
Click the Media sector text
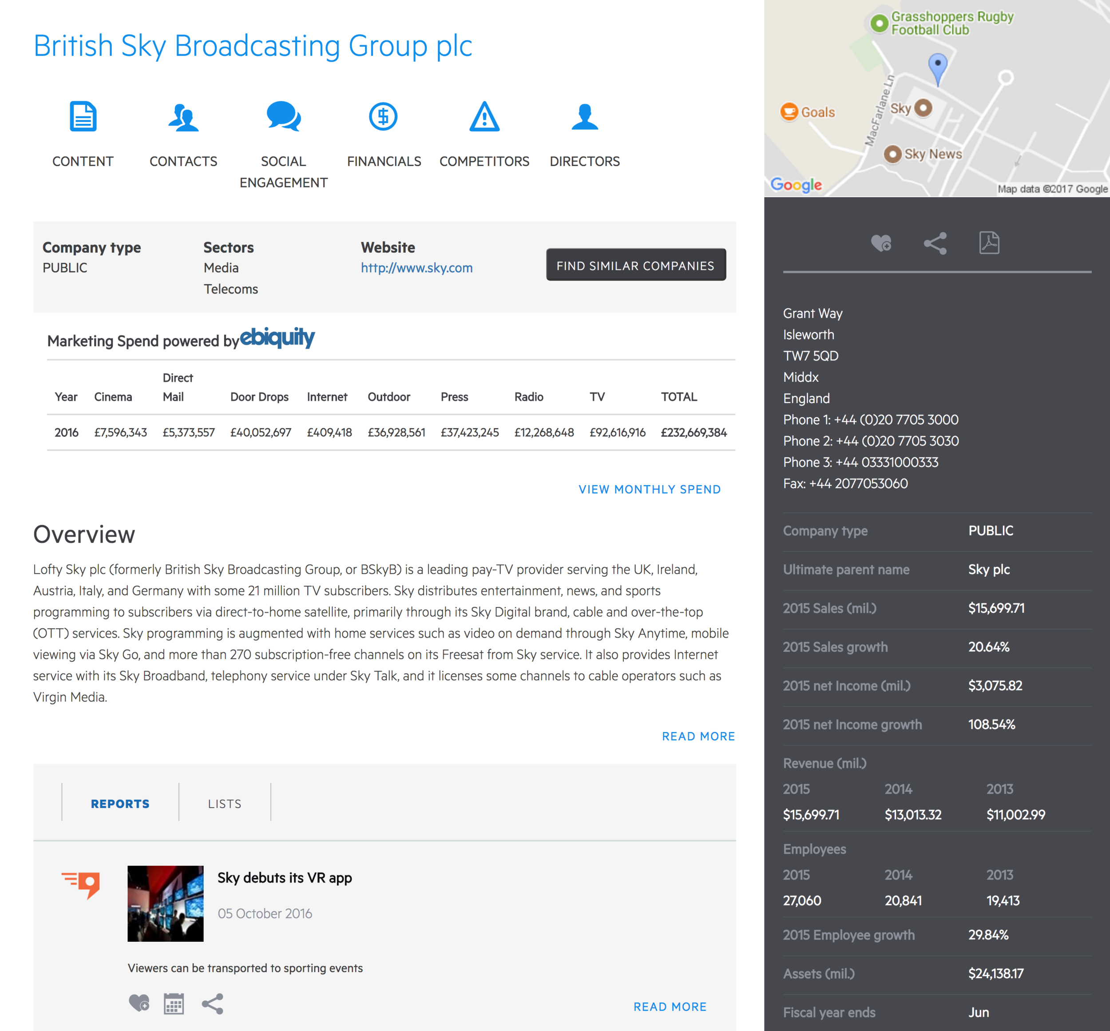point(221,268)
